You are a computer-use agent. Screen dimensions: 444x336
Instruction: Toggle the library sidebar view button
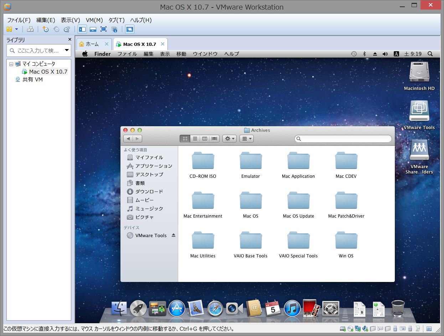(x=82, y=29)
